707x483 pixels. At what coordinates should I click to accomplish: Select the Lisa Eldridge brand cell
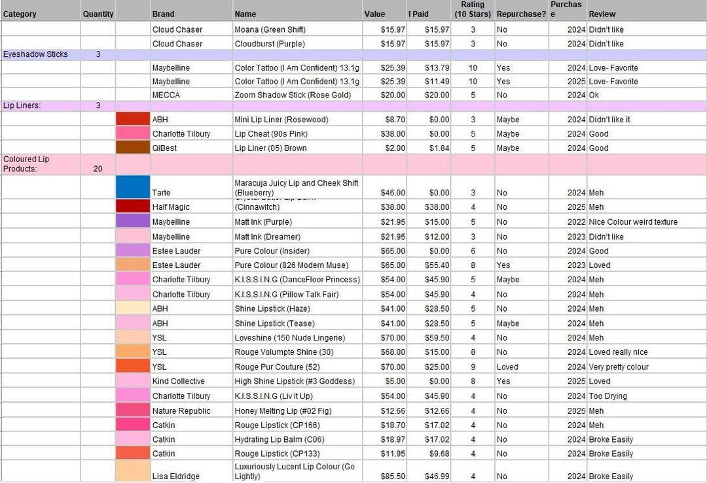click(x=177, y=476)
